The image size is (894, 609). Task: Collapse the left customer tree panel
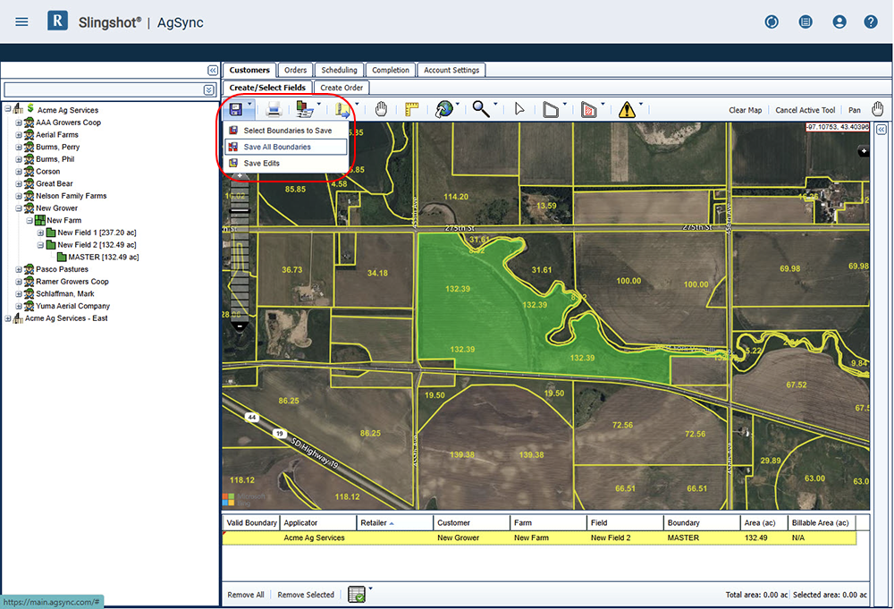[213, 70]
